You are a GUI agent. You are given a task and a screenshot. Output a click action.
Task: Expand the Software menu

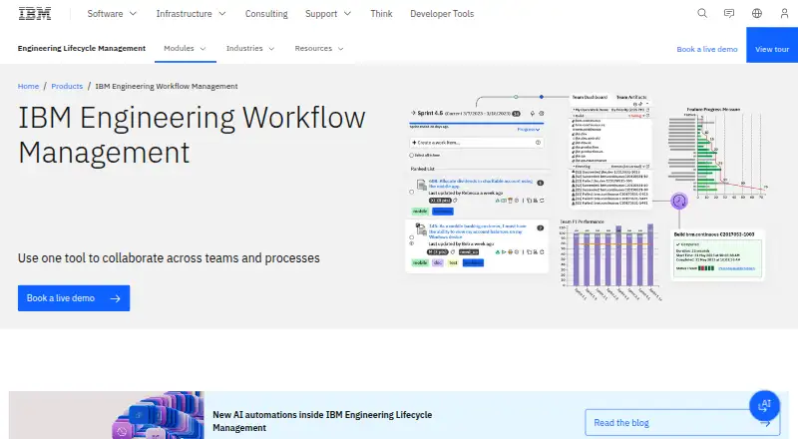click(x=112, y=14)
